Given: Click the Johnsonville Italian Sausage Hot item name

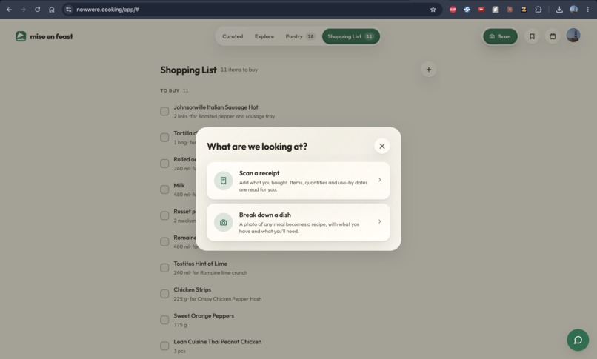Looking at the screenshot, I should (216, 107).
